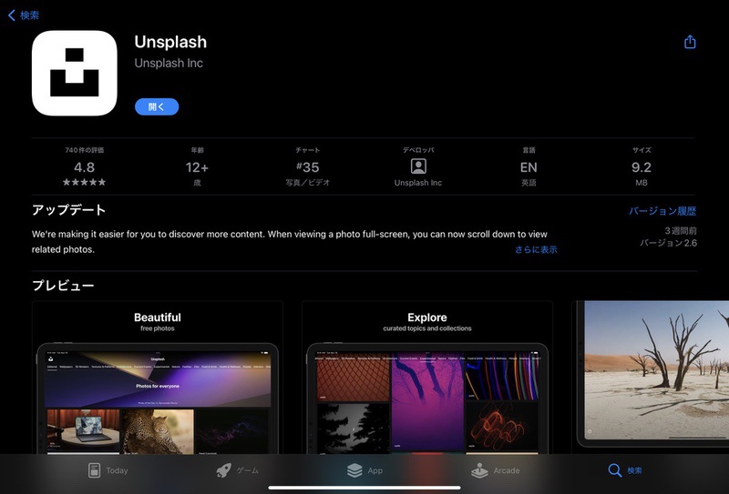Open the desert trees preview screenshot
This screenshot has width=729, height=494.
point(651,374)
